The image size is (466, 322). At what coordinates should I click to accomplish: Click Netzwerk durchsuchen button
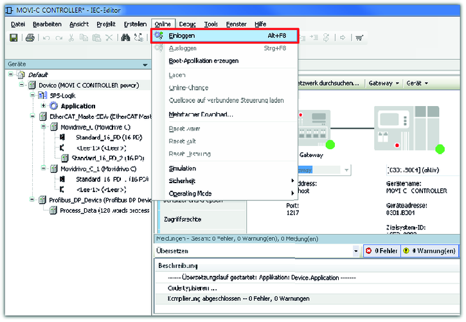(327, 84)
